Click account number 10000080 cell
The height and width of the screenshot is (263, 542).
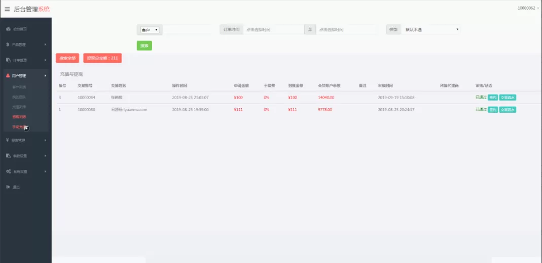[86, 110]
